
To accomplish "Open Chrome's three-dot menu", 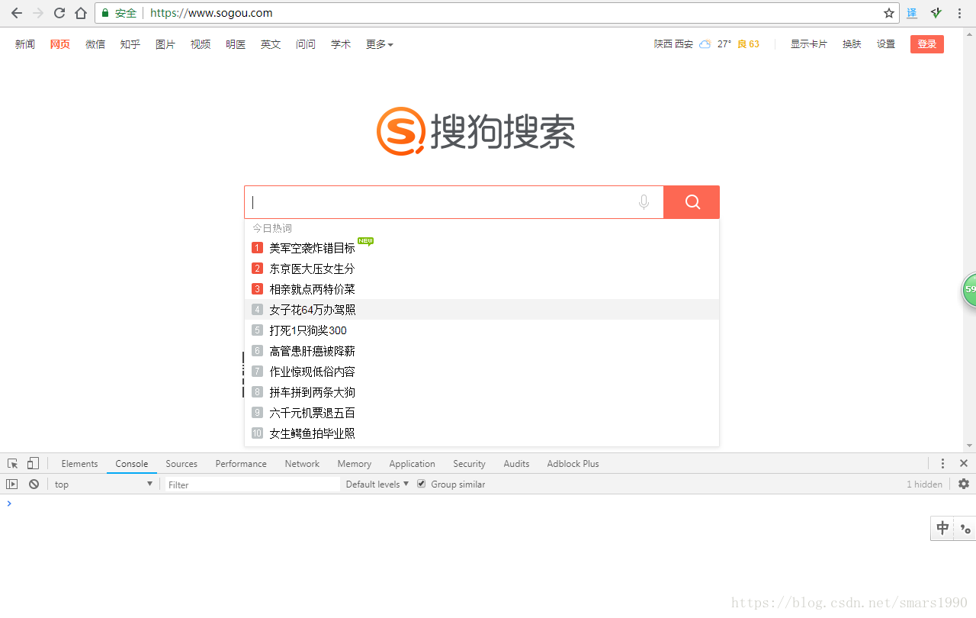I will [x=959, y=13].
